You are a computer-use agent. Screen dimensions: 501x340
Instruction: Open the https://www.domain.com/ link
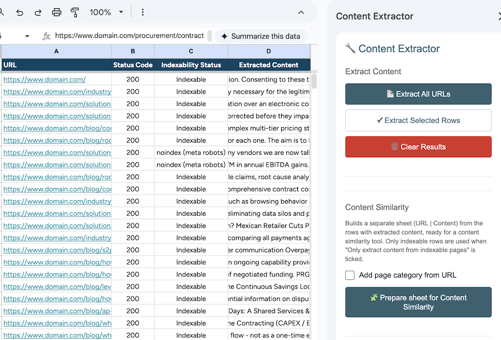coord(45,79)
